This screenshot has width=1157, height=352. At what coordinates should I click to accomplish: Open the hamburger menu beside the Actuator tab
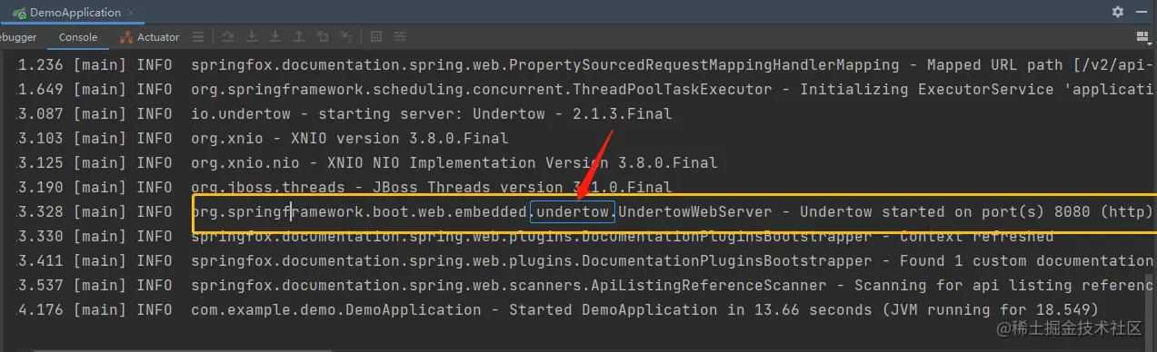(x=197, y=37)
